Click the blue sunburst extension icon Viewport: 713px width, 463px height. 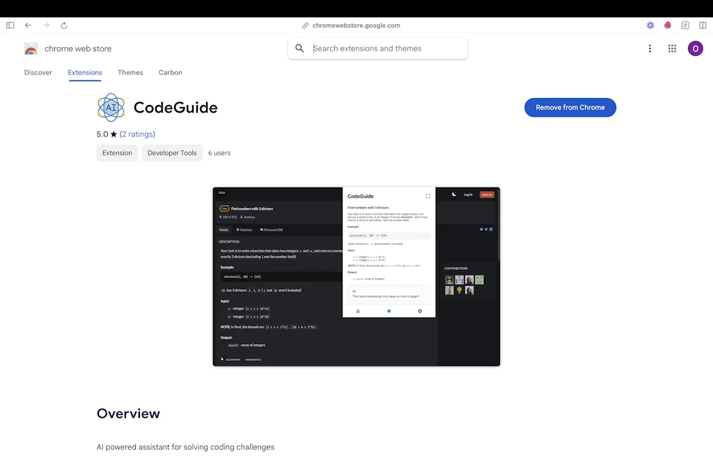pos(650,25)
